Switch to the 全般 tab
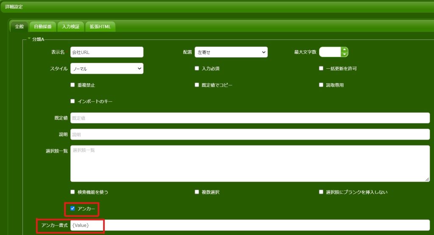The height and width of the screenshot is (235, 434). (x=19, y=27)
